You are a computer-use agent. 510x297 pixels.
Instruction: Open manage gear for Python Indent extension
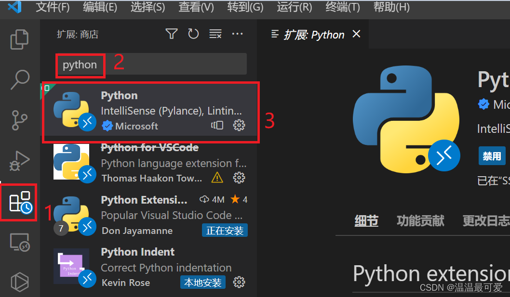pyautogui.click(x=239, y=282)
